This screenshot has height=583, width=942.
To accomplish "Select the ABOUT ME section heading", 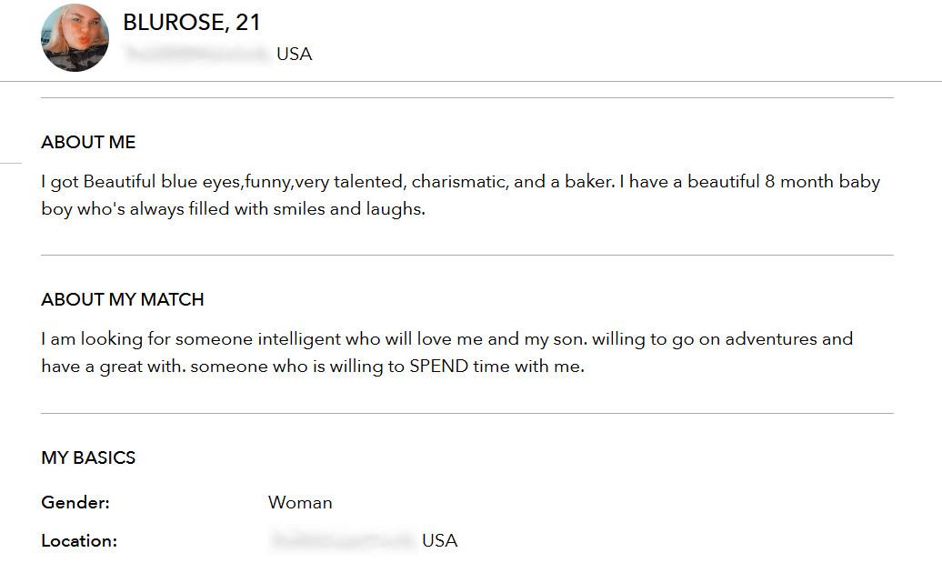I will coord(88,142).
